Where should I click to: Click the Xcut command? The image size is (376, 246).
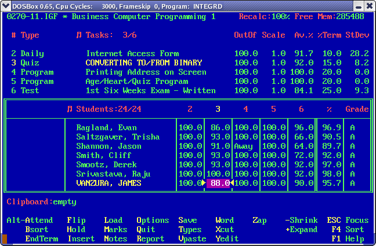pos(225,229)
